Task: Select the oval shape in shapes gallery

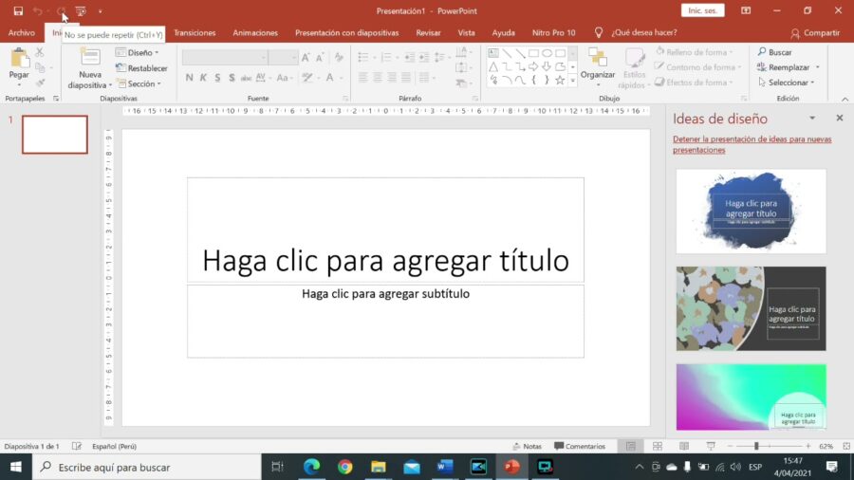Action: [x=547, y=53]
